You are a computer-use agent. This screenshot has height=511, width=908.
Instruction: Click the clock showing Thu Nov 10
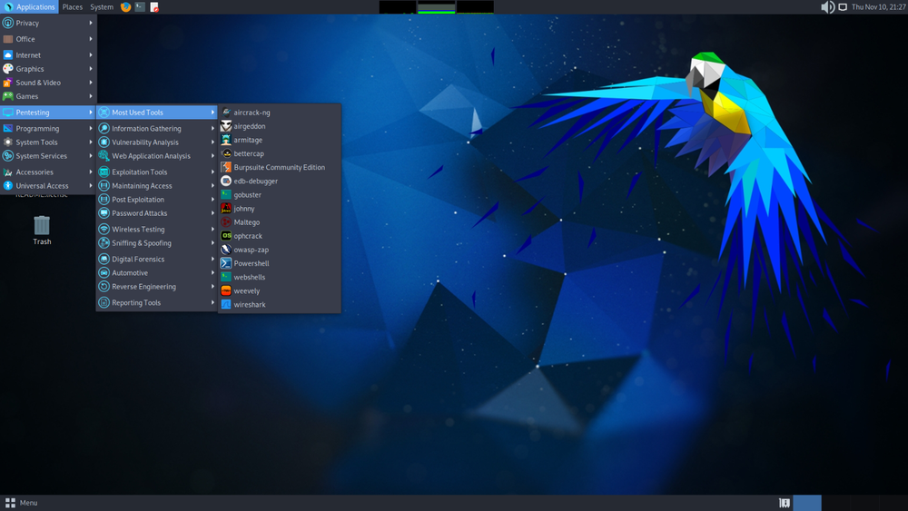[878, 7]
